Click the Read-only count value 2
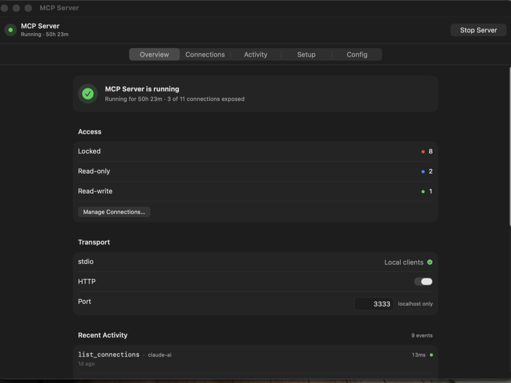The height and width of the screenshot is (383, 511). (x=430, y=171)
